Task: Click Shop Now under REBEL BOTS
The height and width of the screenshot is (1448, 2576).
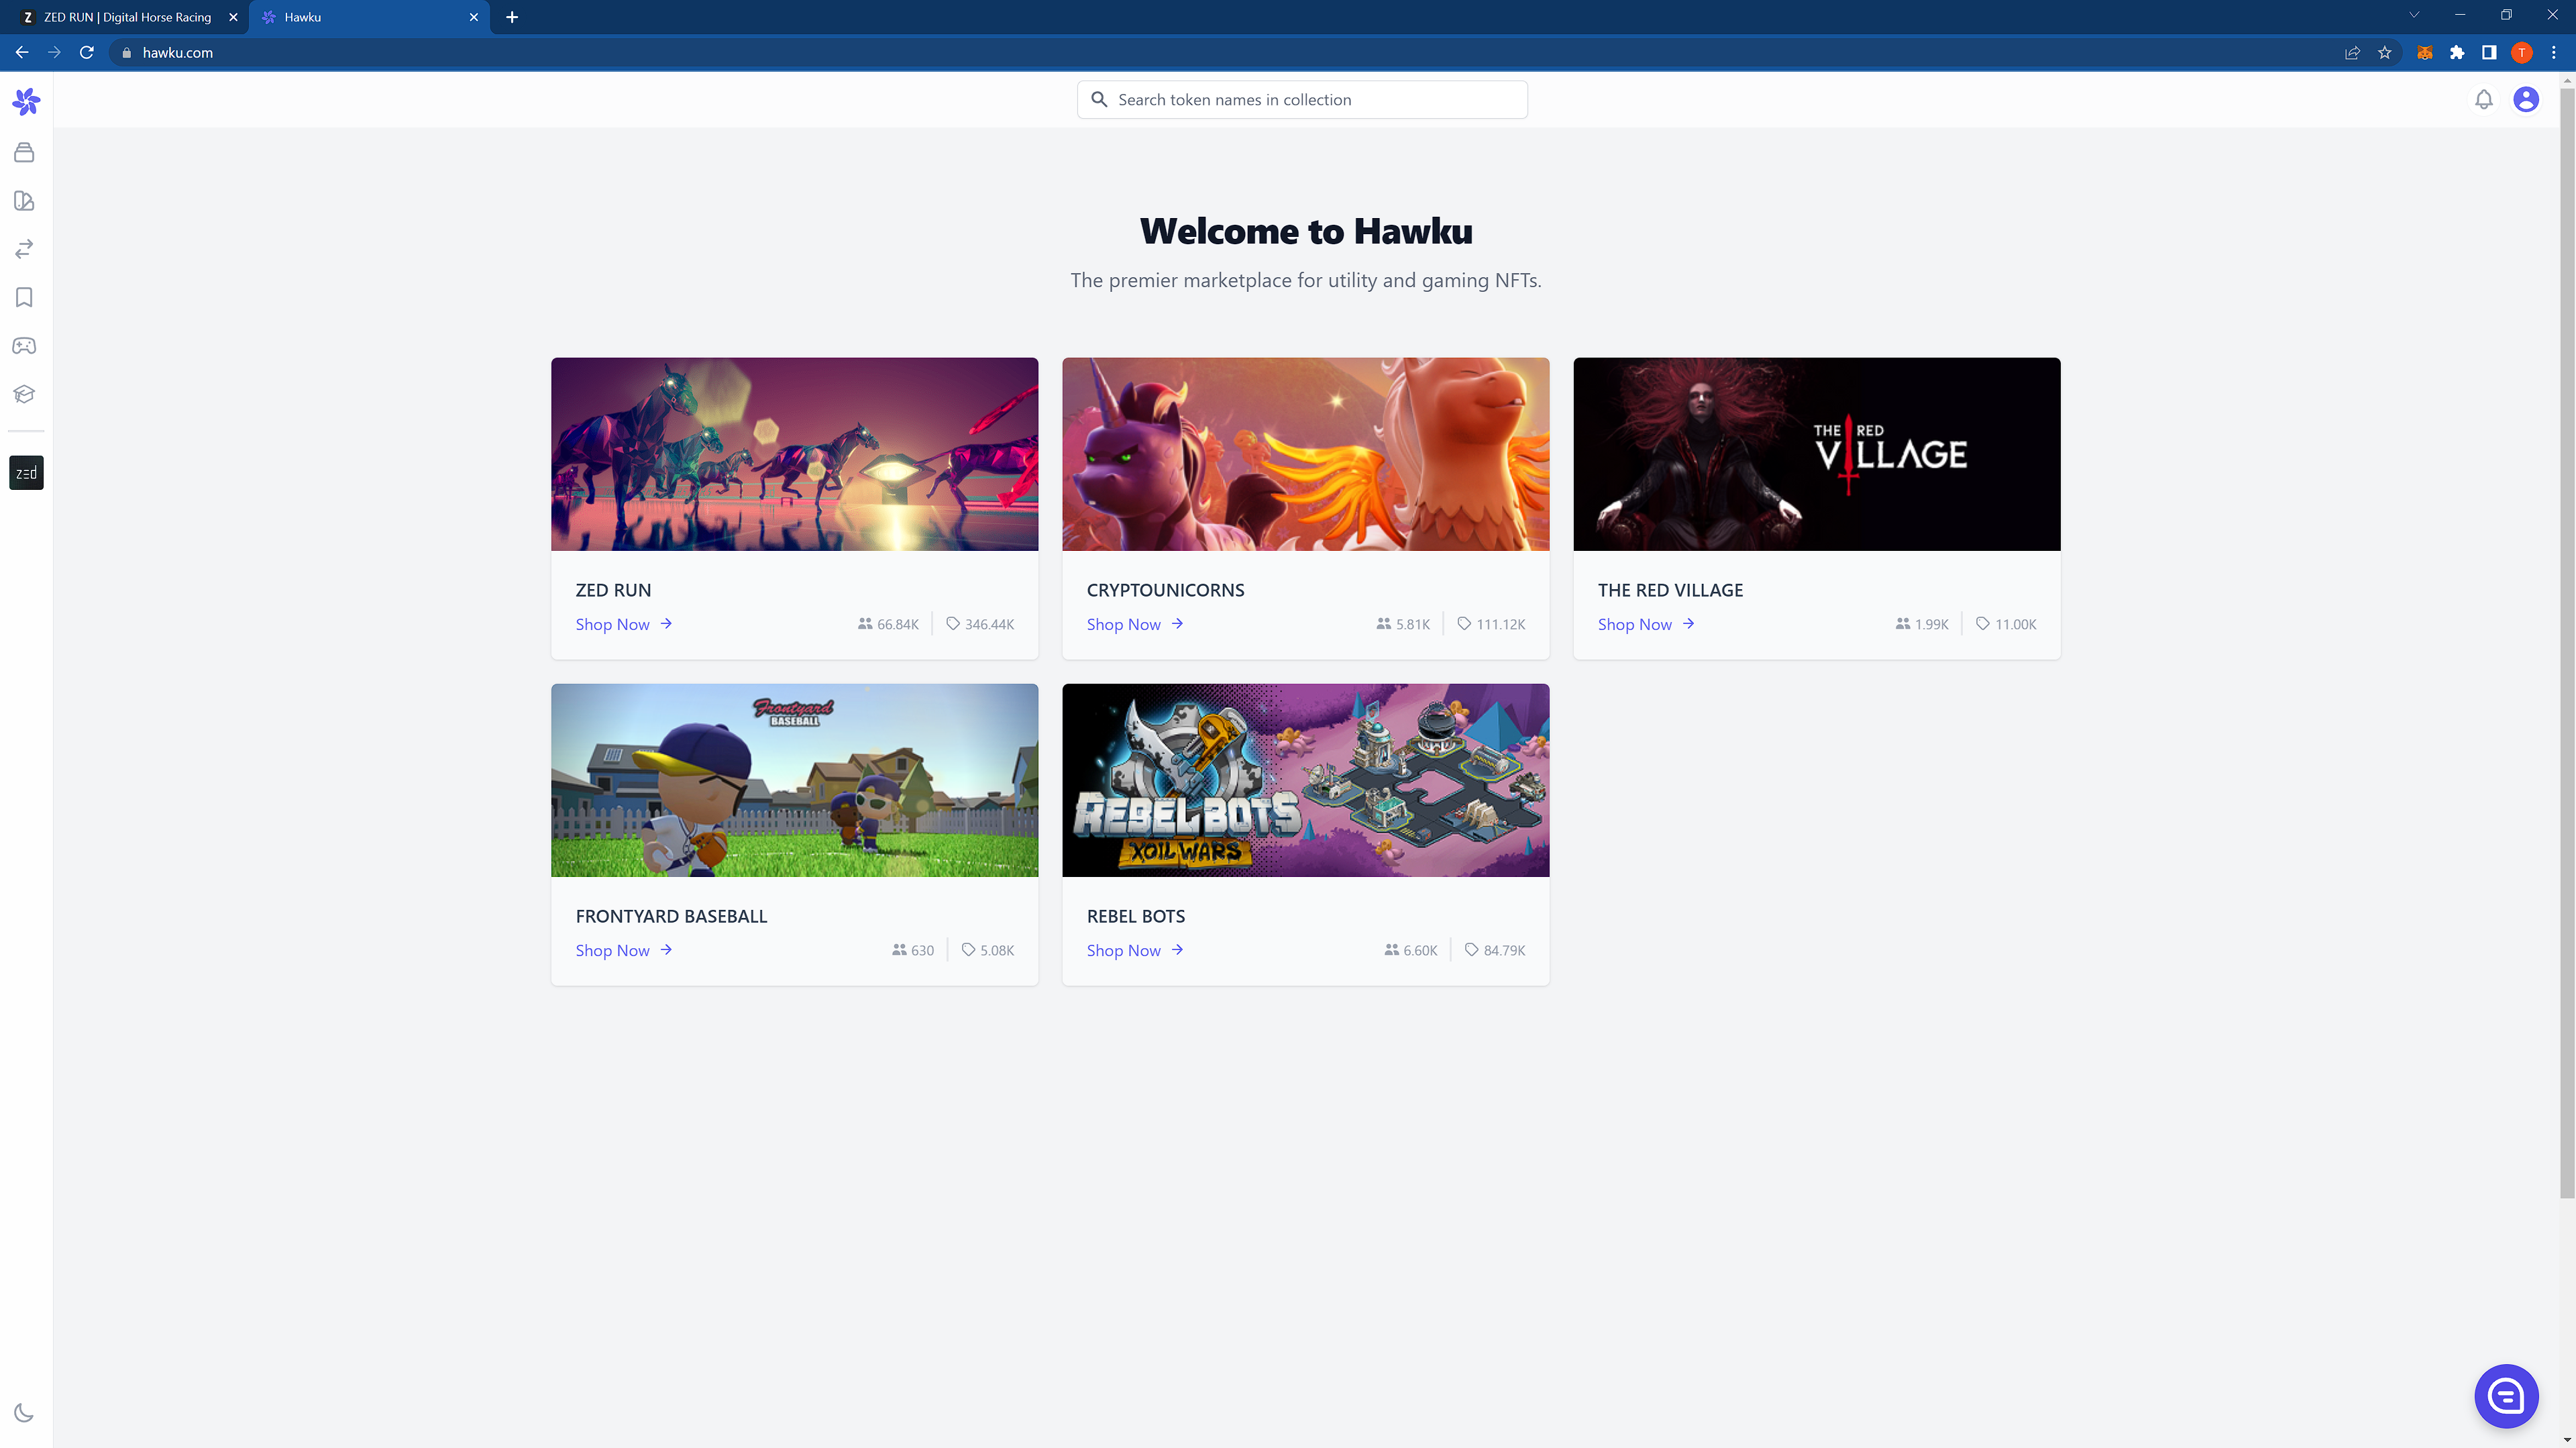Action: tap(1135, 950)
